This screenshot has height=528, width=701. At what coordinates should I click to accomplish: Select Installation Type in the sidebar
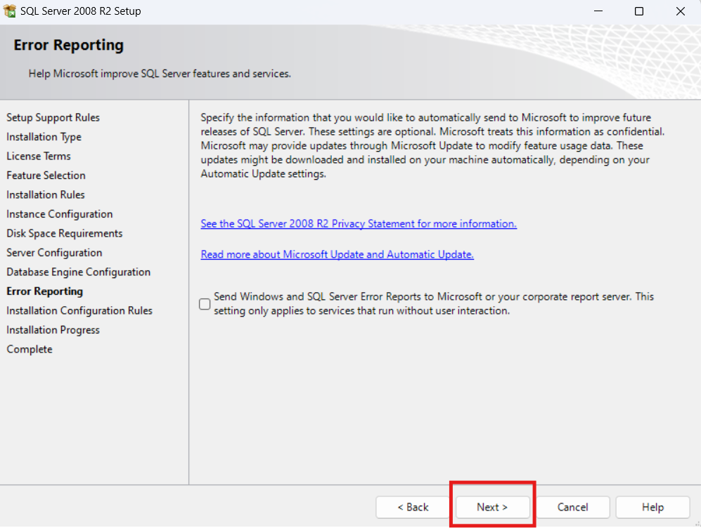click(x=44, y=136)
